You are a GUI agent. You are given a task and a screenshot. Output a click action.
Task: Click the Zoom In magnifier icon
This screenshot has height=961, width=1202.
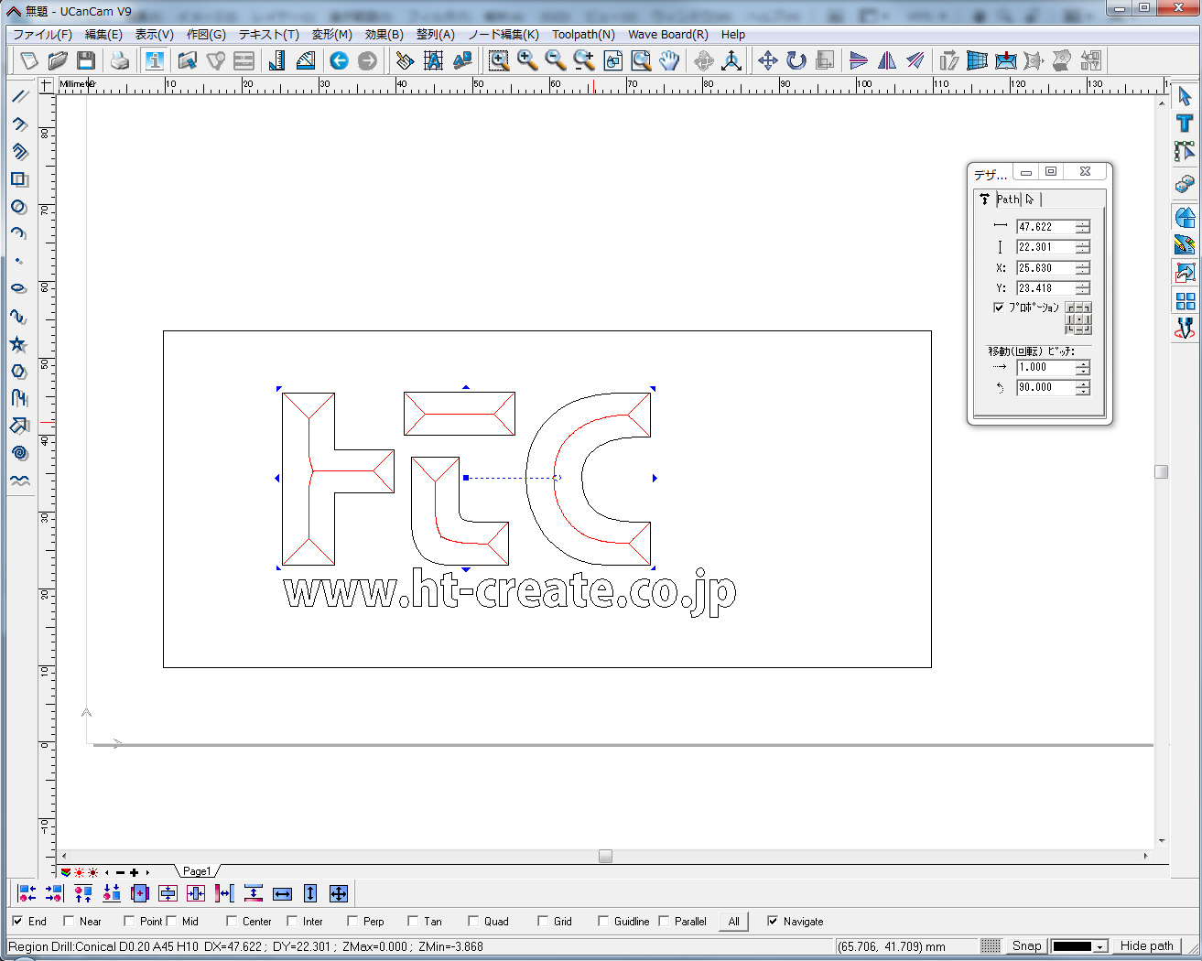527,60
